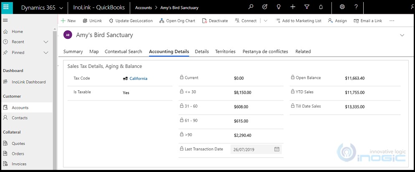Click the calendar icon for Last Transaction Date
Image resolution: width=415 pixels, height=172 pixels.
[x=277, y=149]
